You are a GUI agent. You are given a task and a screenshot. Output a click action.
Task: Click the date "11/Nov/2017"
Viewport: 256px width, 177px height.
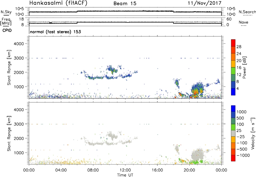(x=204, y=3)
